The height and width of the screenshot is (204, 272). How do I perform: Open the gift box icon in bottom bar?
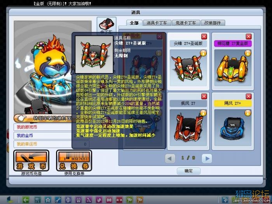(x=78, y=200)
